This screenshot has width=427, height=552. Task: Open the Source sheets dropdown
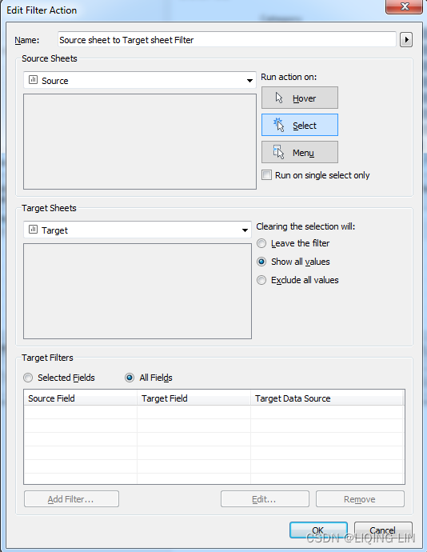pyautogui.click(x=140, y=81)
